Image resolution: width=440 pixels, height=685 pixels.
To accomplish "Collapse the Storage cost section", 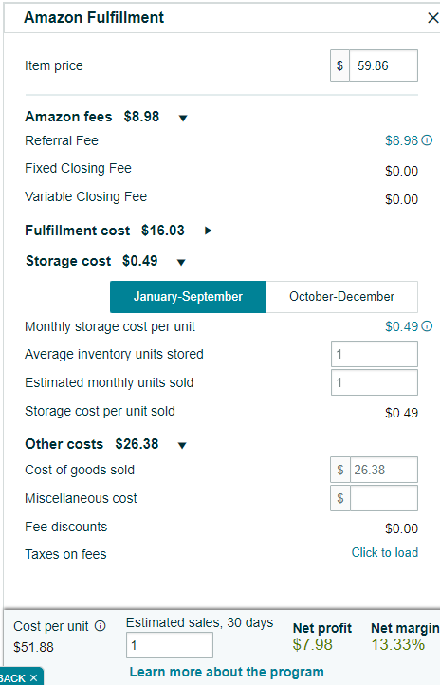I will pyautogui.click(x=181, y=262).
